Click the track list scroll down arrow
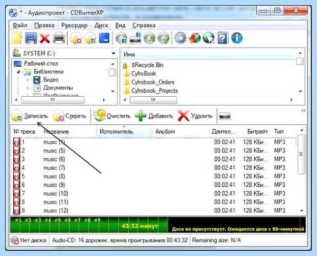317x256 pixels. (302, 211)
